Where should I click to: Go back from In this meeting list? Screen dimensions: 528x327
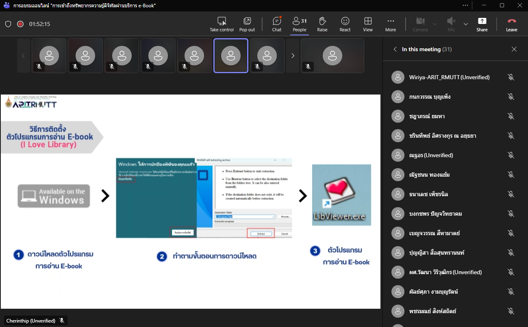(x=395, y=49)
